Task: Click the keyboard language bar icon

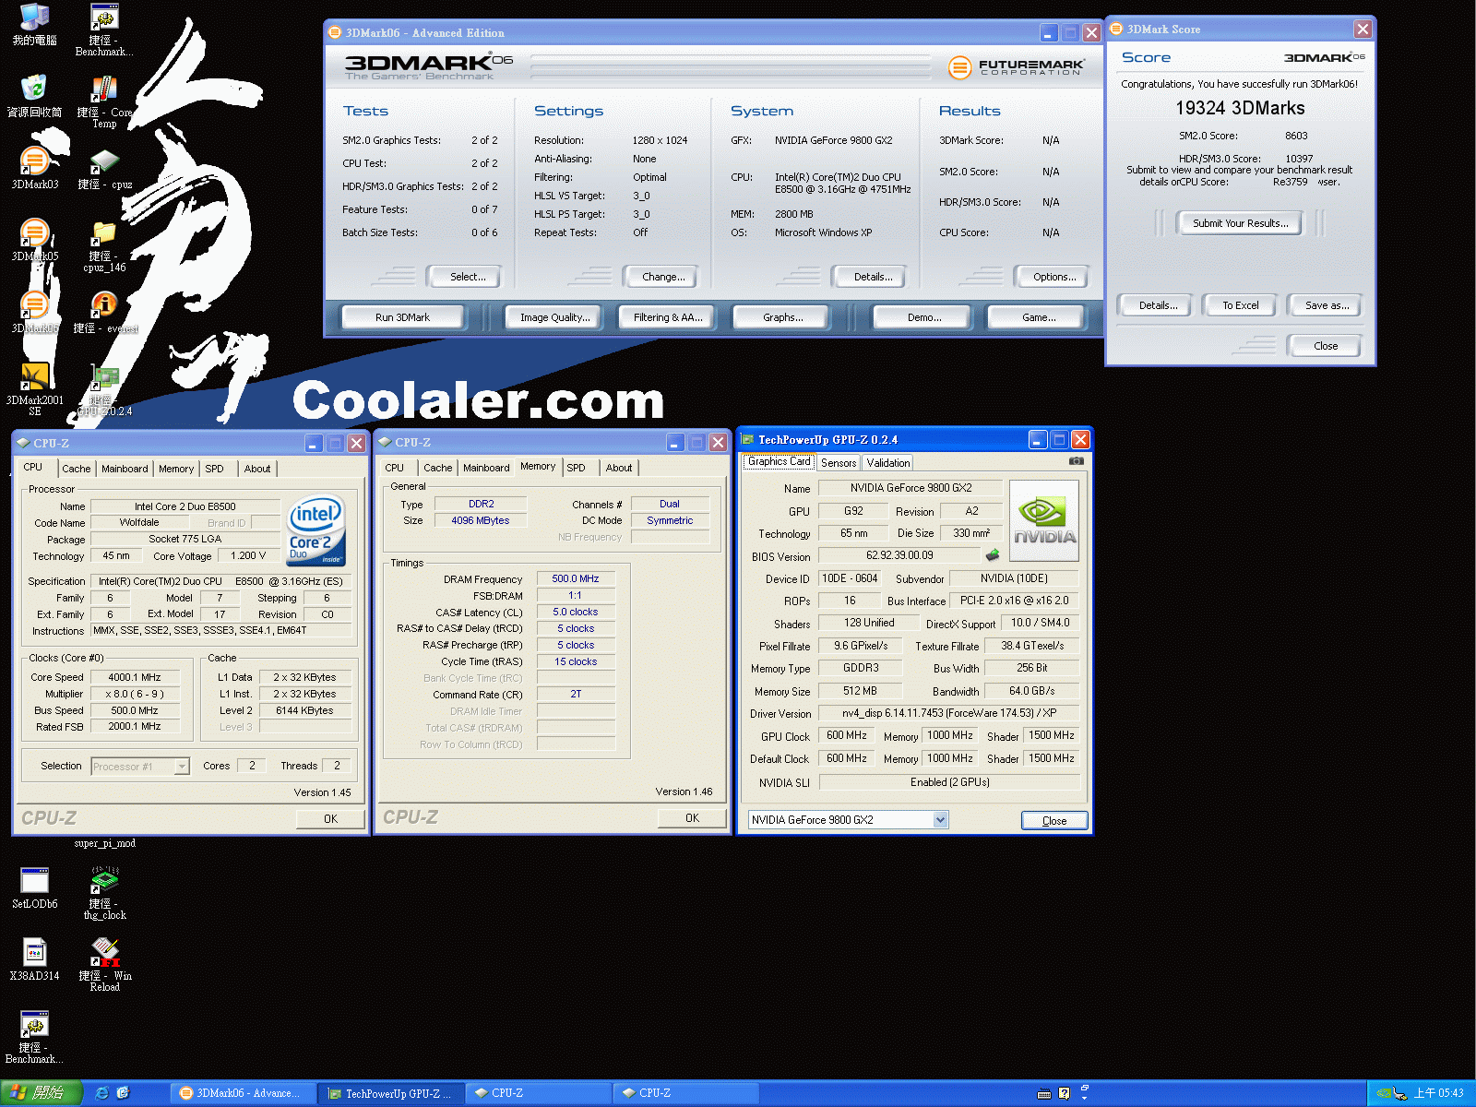Action: [1043, 1093]
